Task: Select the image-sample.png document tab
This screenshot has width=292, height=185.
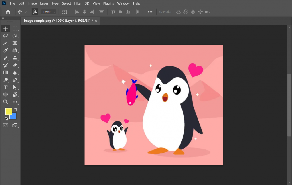Action: [x=57, y=21]
